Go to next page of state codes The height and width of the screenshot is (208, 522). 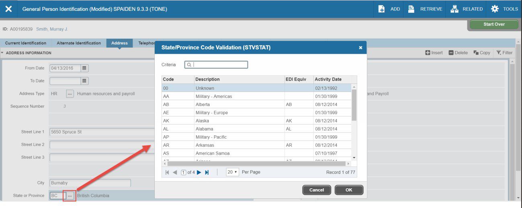199,172
